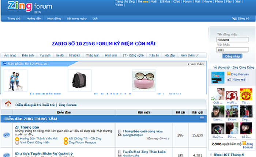
Task: Select the Nấu ăn category tab
Action: (154, 55)
